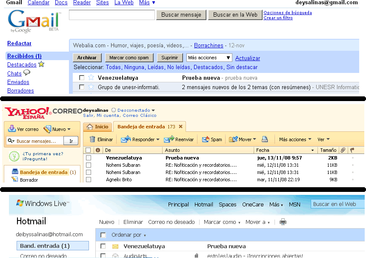Expand the Nuevo dropdown arrow in Yahoo
Screen dimensions: 366x258
(x=69, y=129)
